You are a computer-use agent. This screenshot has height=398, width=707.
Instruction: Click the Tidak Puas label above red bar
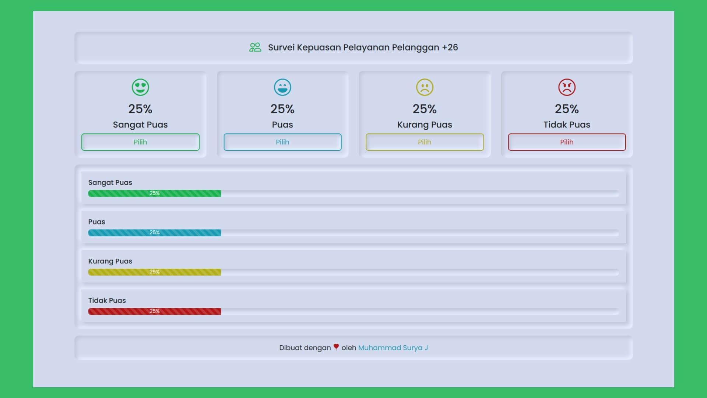coord(107,300)
